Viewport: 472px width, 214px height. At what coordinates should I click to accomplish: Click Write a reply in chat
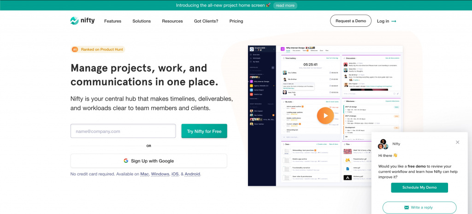[419, 208]
